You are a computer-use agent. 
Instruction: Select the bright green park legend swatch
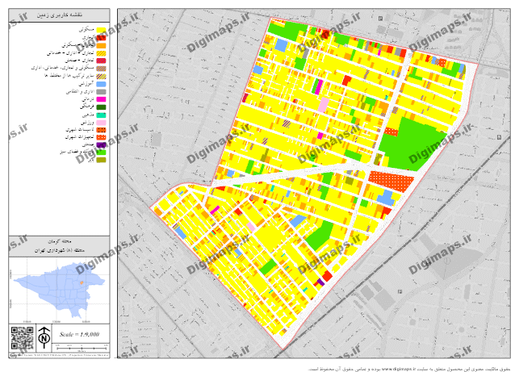click(101, 153)
